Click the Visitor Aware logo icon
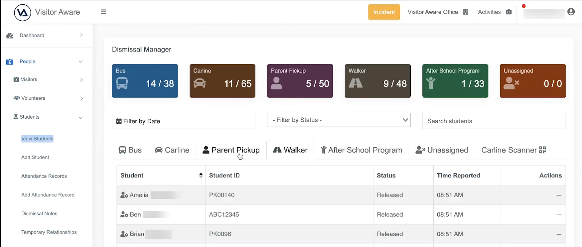Screen dimensions: 582x247 click(22, 13)
